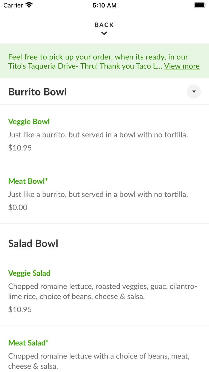Tap the BACK label at top

coord(104,25)
